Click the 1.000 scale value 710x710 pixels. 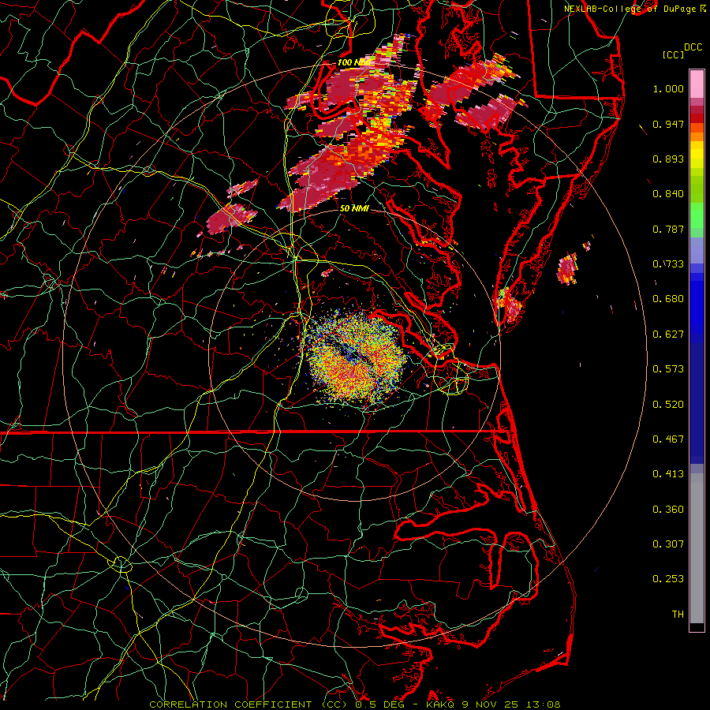coord(668,88)
